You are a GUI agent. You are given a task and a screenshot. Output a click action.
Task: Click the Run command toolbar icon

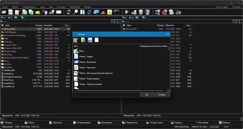point(3,12)
